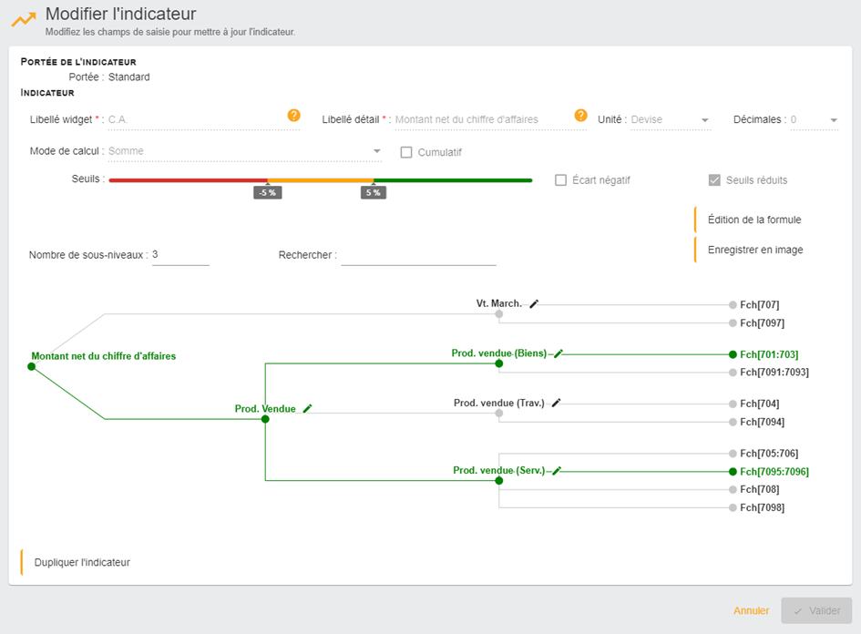Click the root node dot of Montant net
The width and height of the screenshot is (861, 634).
[31, 367]
